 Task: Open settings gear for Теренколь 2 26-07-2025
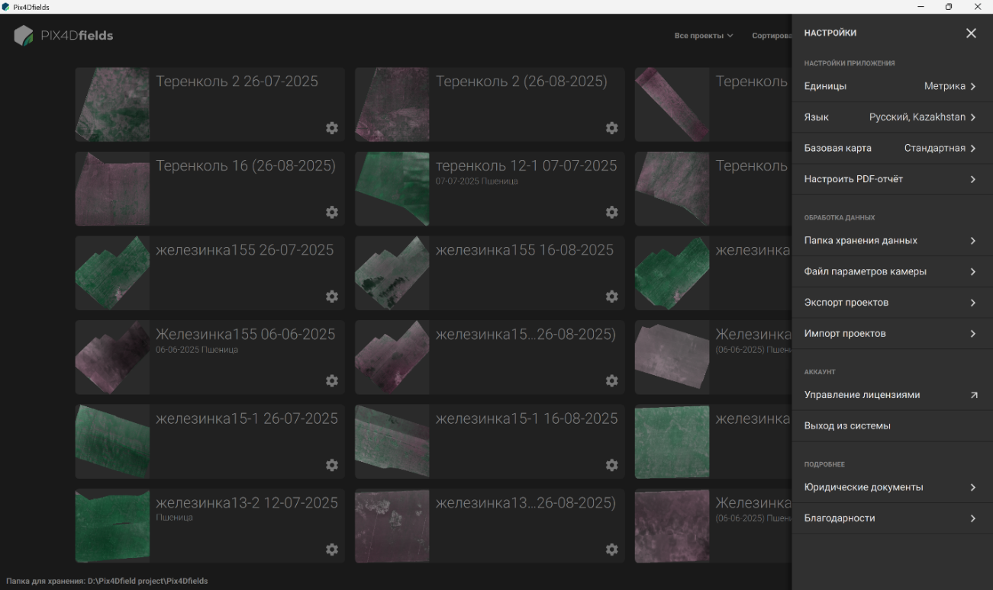(x=332, y=128)
